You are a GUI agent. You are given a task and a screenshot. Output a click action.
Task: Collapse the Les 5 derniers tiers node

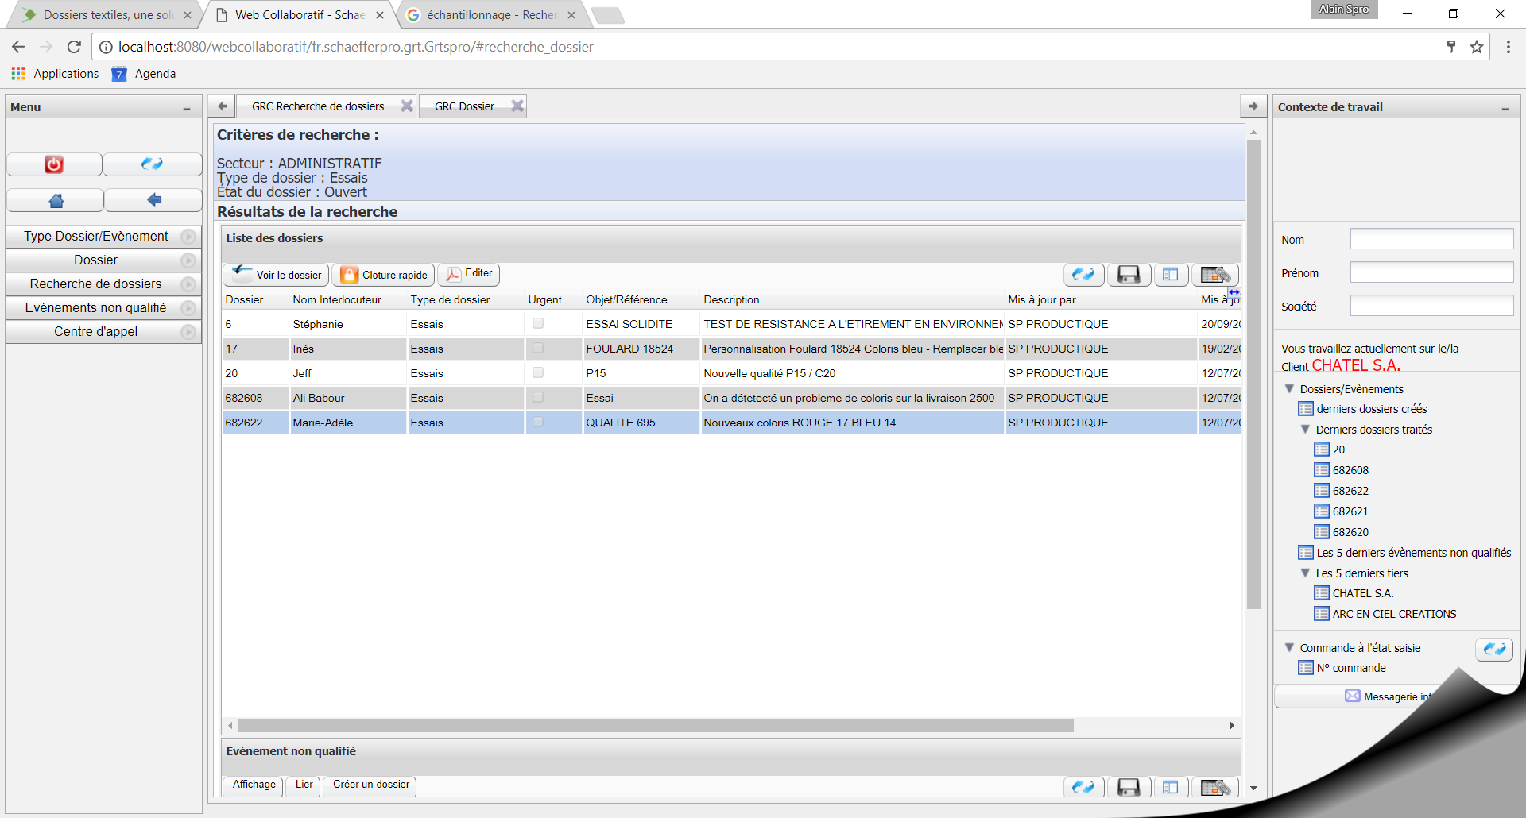(x=1305, y=573)
